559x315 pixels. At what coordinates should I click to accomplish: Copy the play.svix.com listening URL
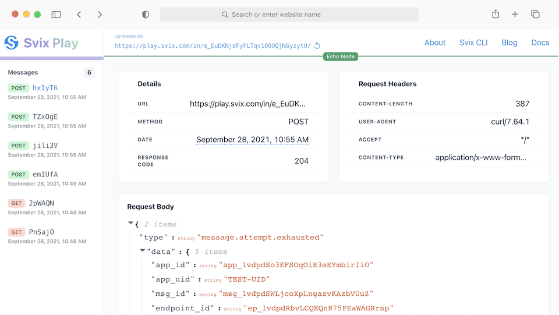pyautogui.click(x=213, y=45)
